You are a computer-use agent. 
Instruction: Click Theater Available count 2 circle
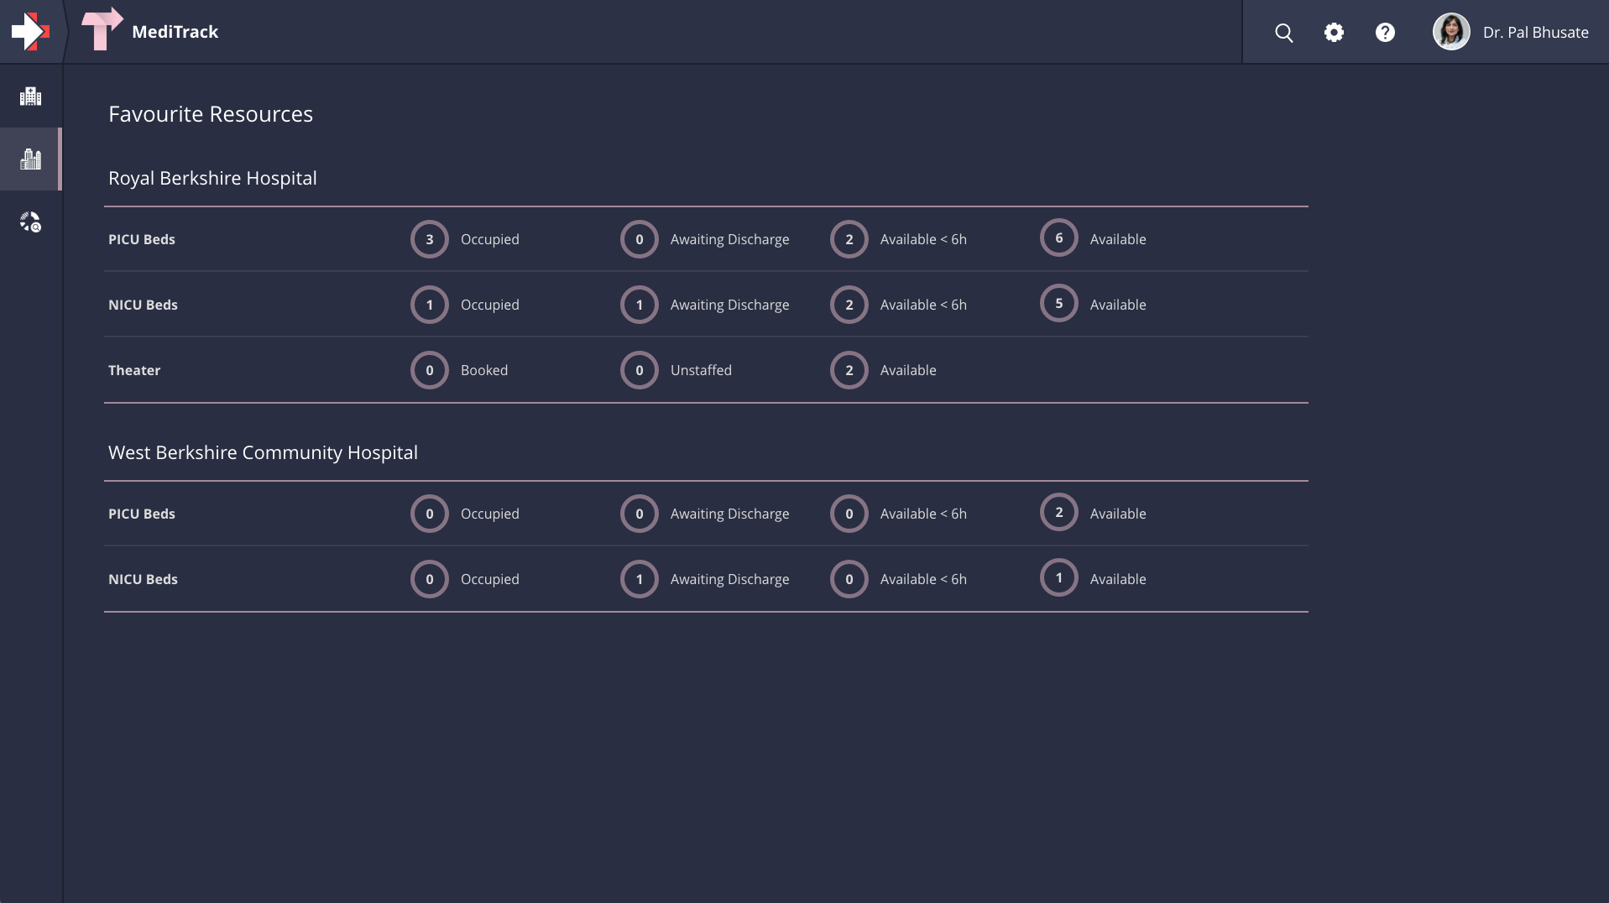click(x=849, y=370)
